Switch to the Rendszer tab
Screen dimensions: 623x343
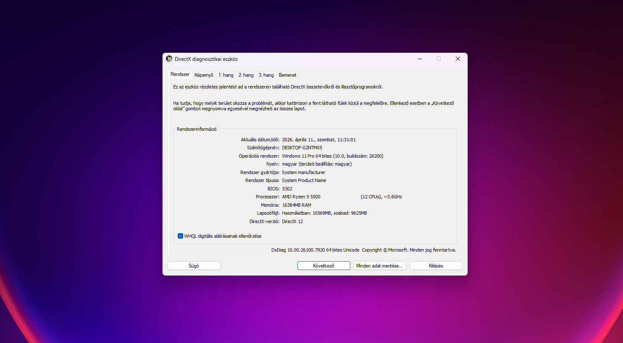pyautogui.click(x=180, y=74)
